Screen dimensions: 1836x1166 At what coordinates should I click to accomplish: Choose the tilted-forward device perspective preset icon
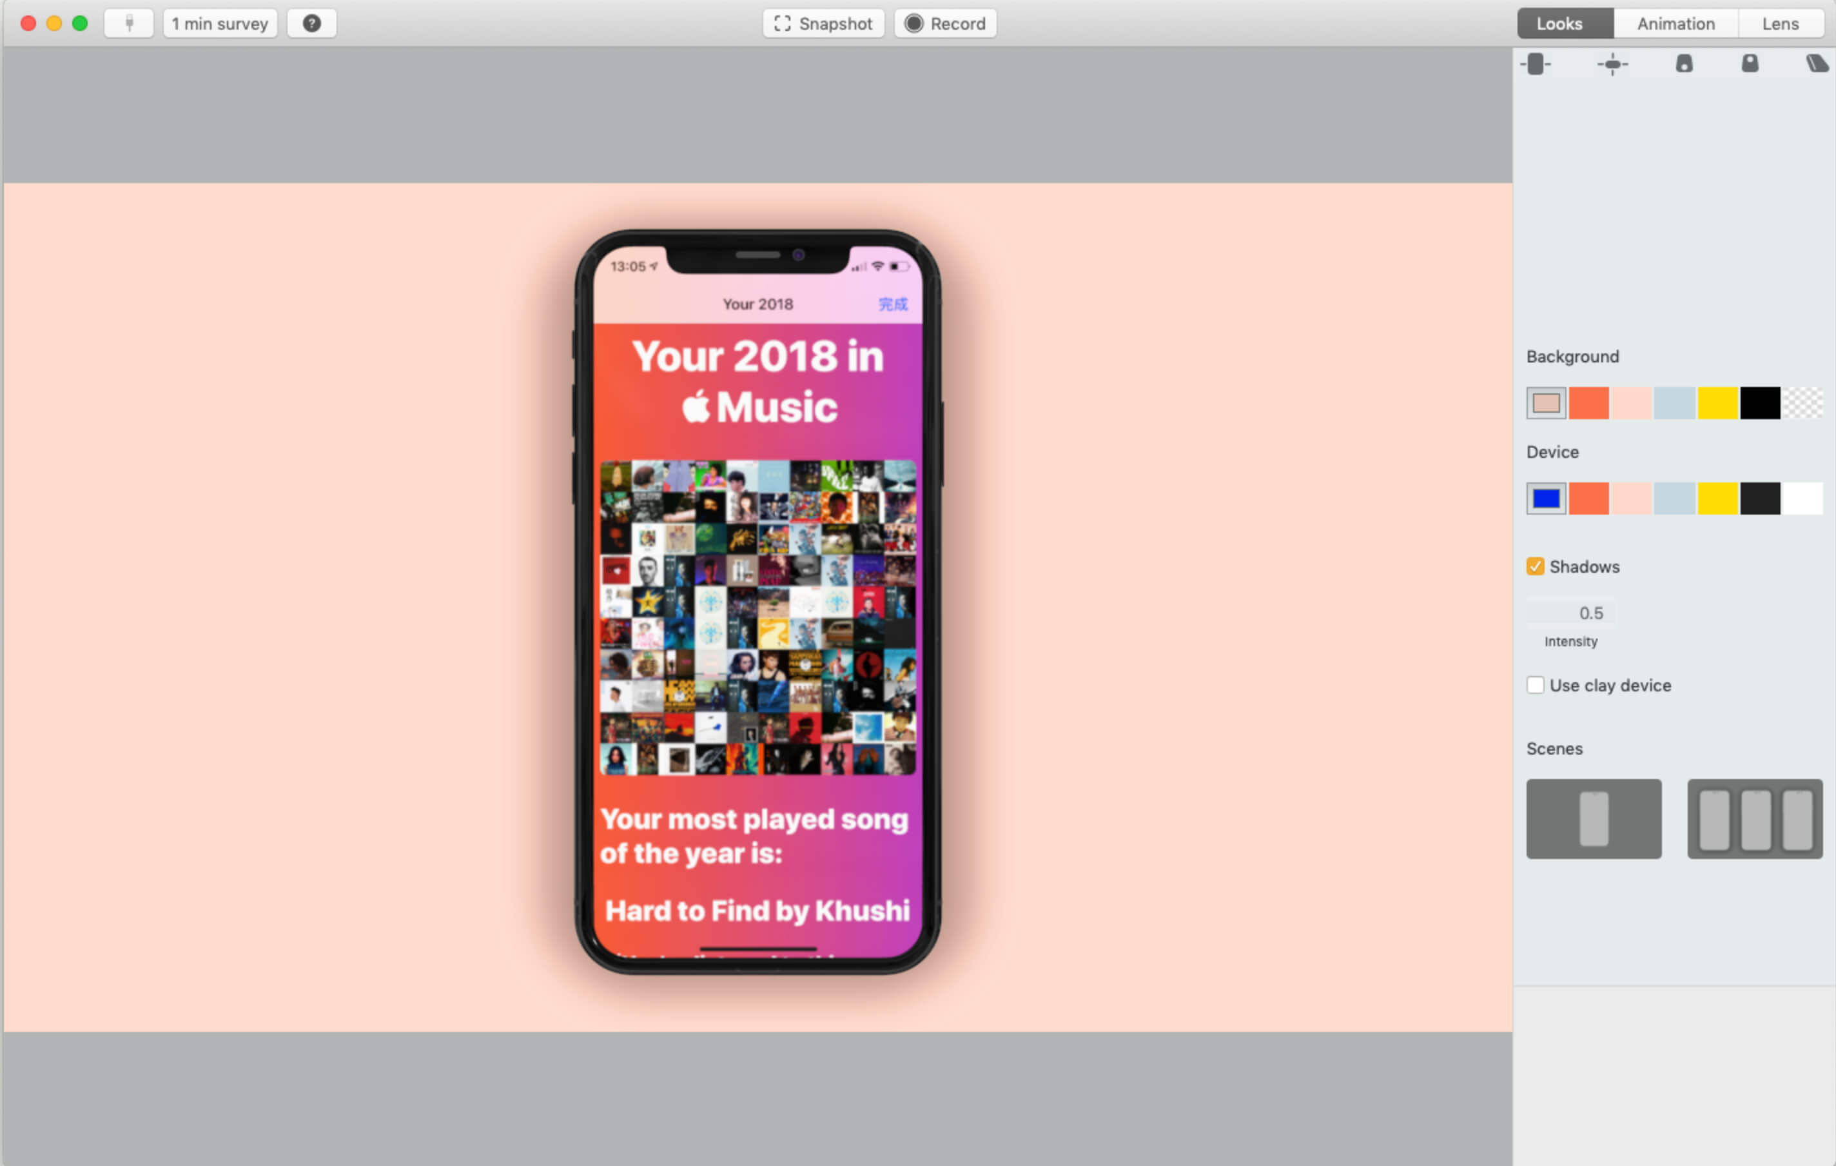click(1750, 64)
